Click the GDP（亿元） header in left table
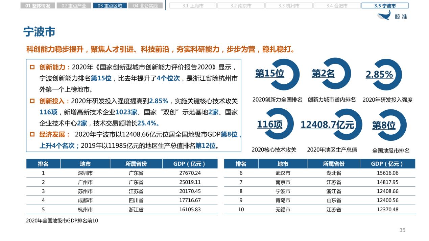 190,164
